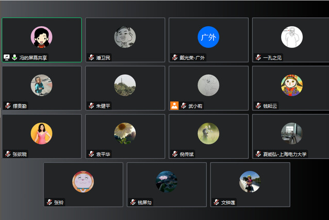The image size is (329, 220).
Task: Toggle the muted mic icon for 钱耘云
Action: [258, 106]
